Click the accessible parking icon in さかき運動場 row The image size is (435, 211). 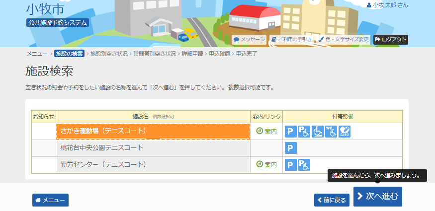pyautogui.click(x=304, y=132)
